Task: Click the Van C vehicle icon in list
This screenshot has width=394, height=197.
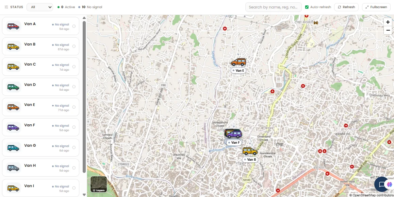Action: point(13,67)
